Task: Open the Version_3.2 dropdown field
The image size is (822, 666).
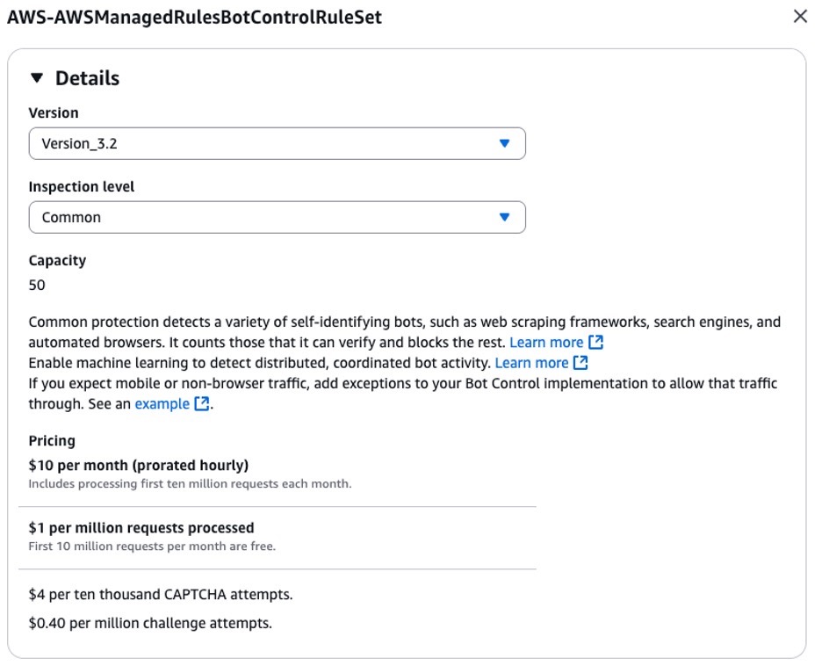Action: point(263,143)
